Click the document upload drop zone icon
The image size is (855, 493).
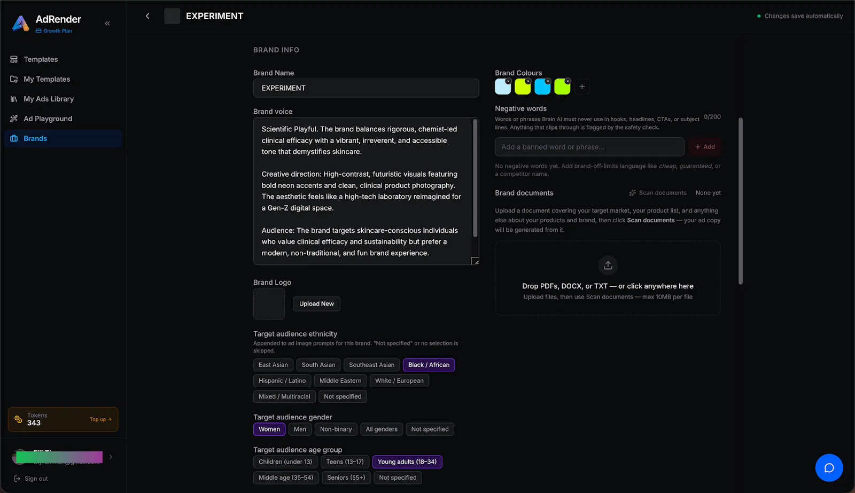(x=608, y=265)
